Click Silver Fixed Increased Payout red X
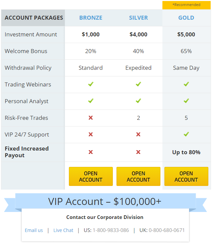The width and height of the screenshot is (212, 244). click(x=138, y=152)
